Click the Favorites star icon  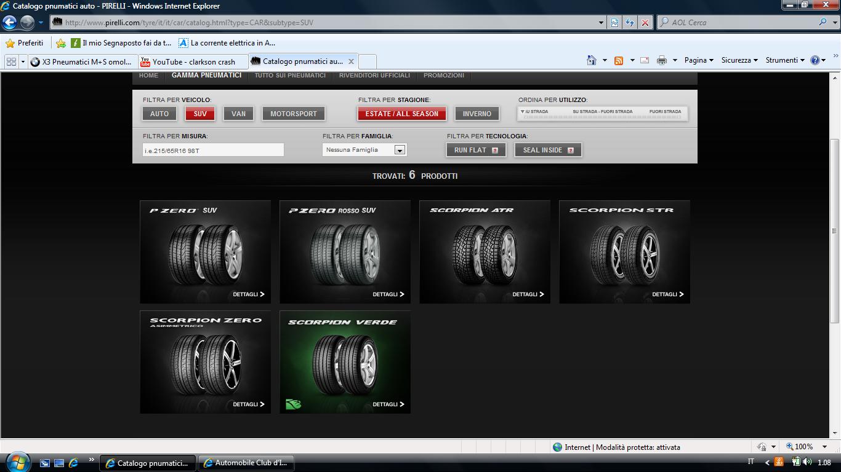click(x=10, y=43)
